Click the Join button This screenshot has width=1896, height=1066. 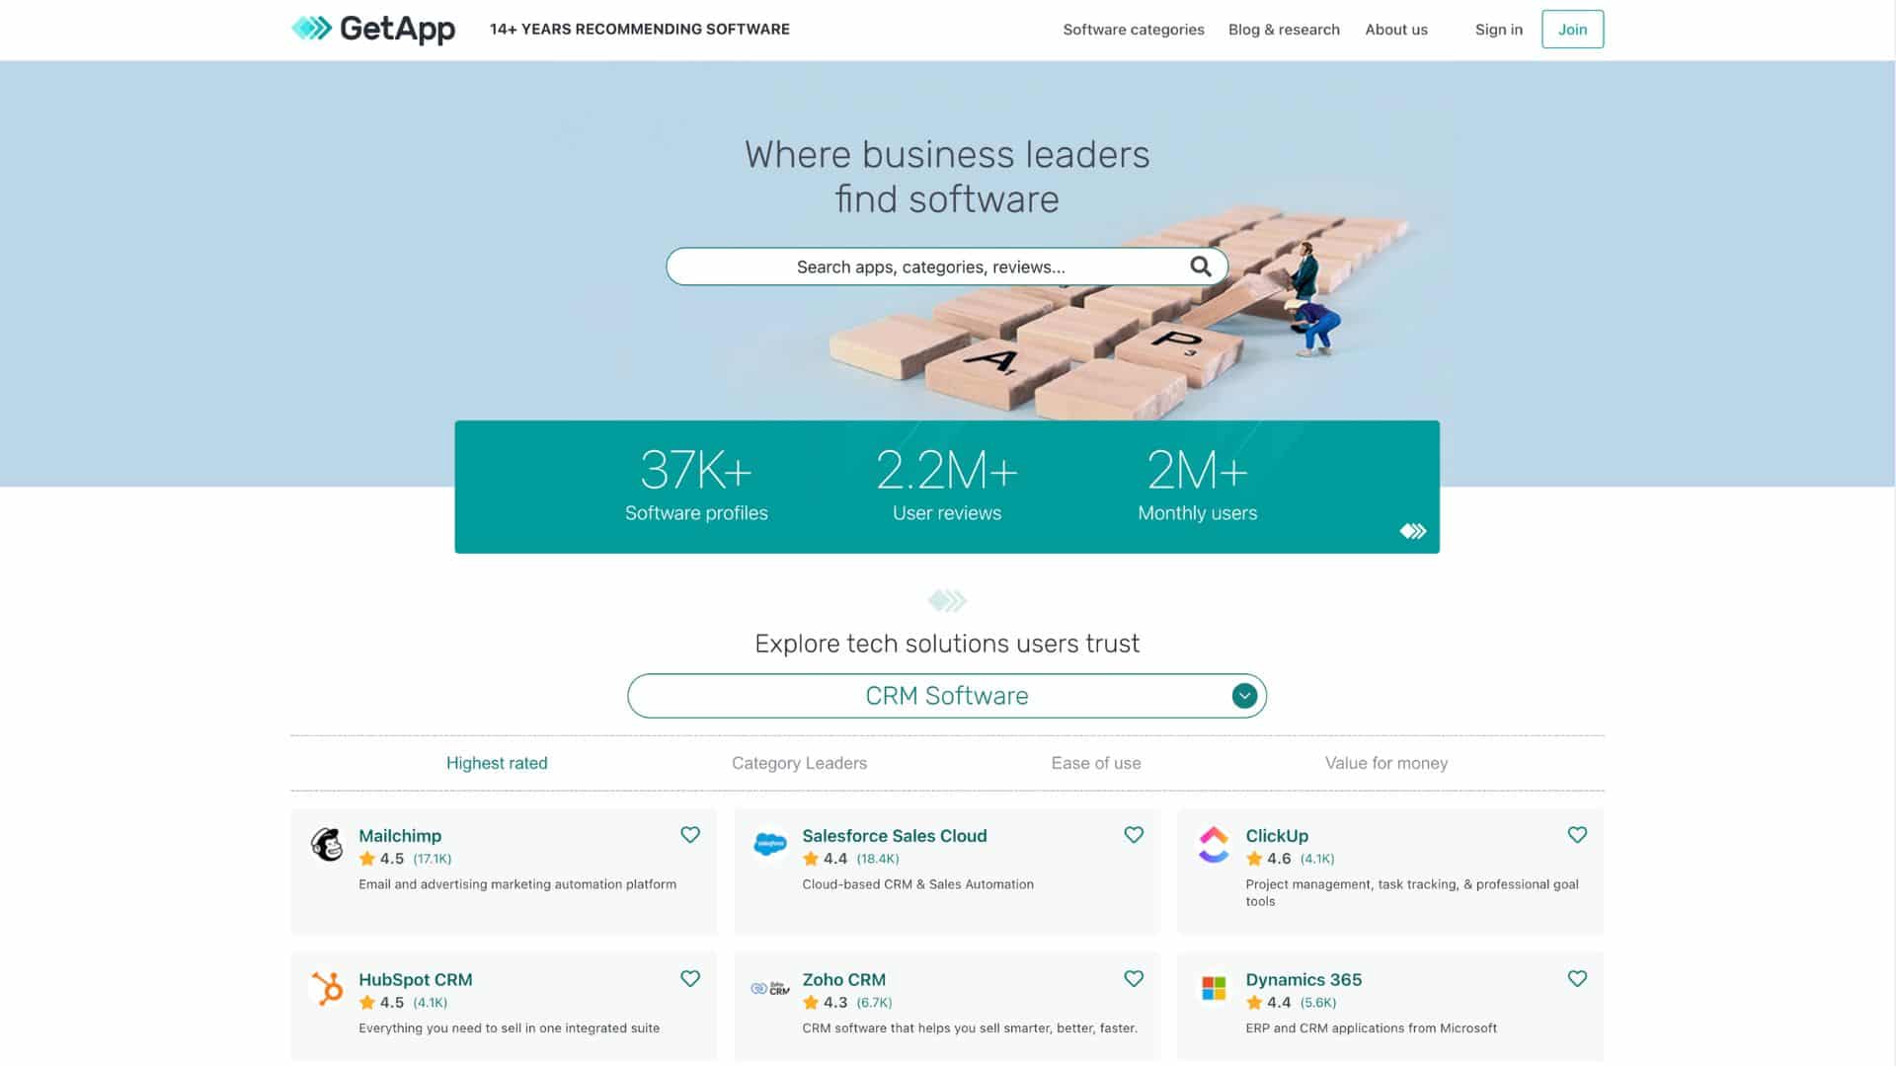pos(1572,29)
